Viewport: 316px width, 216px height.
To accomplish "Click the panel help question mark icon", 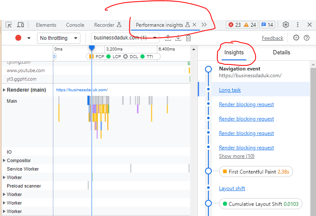I will (x=307, y=38).
